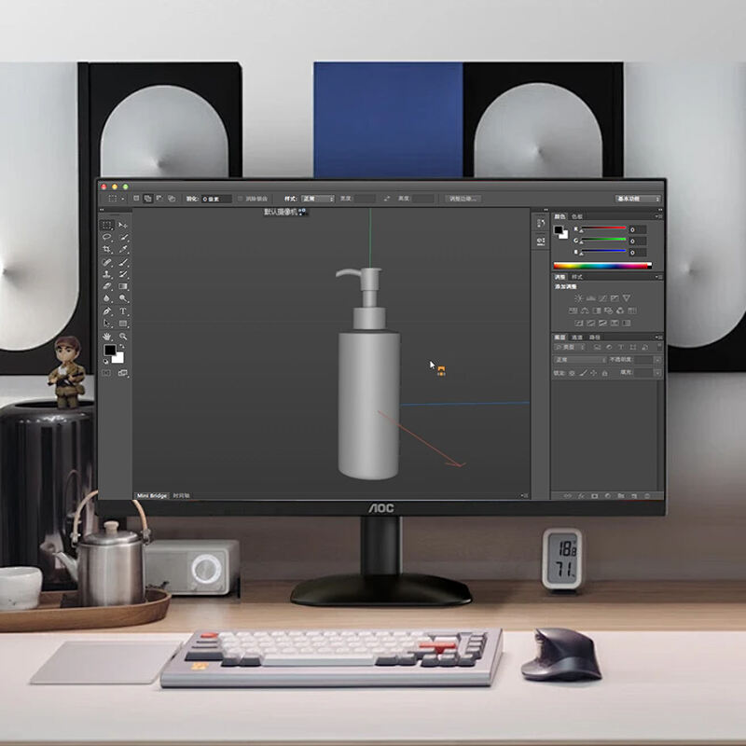Click Create new group folder button

(621, 496)
